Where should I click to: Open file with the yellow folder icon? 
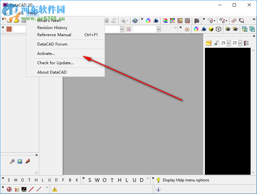16,21
